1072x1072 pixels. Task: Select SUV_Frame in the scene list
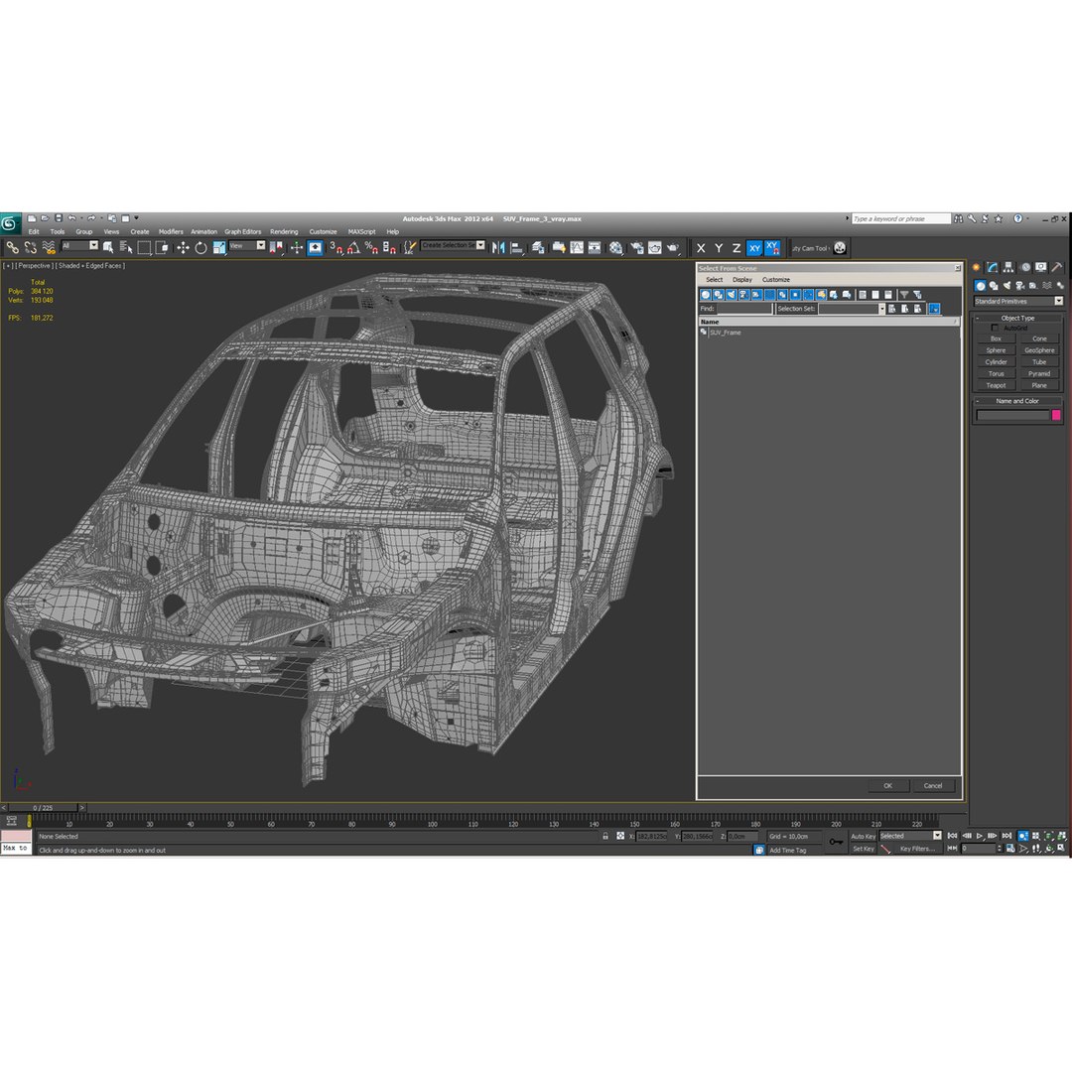[725, 333]
